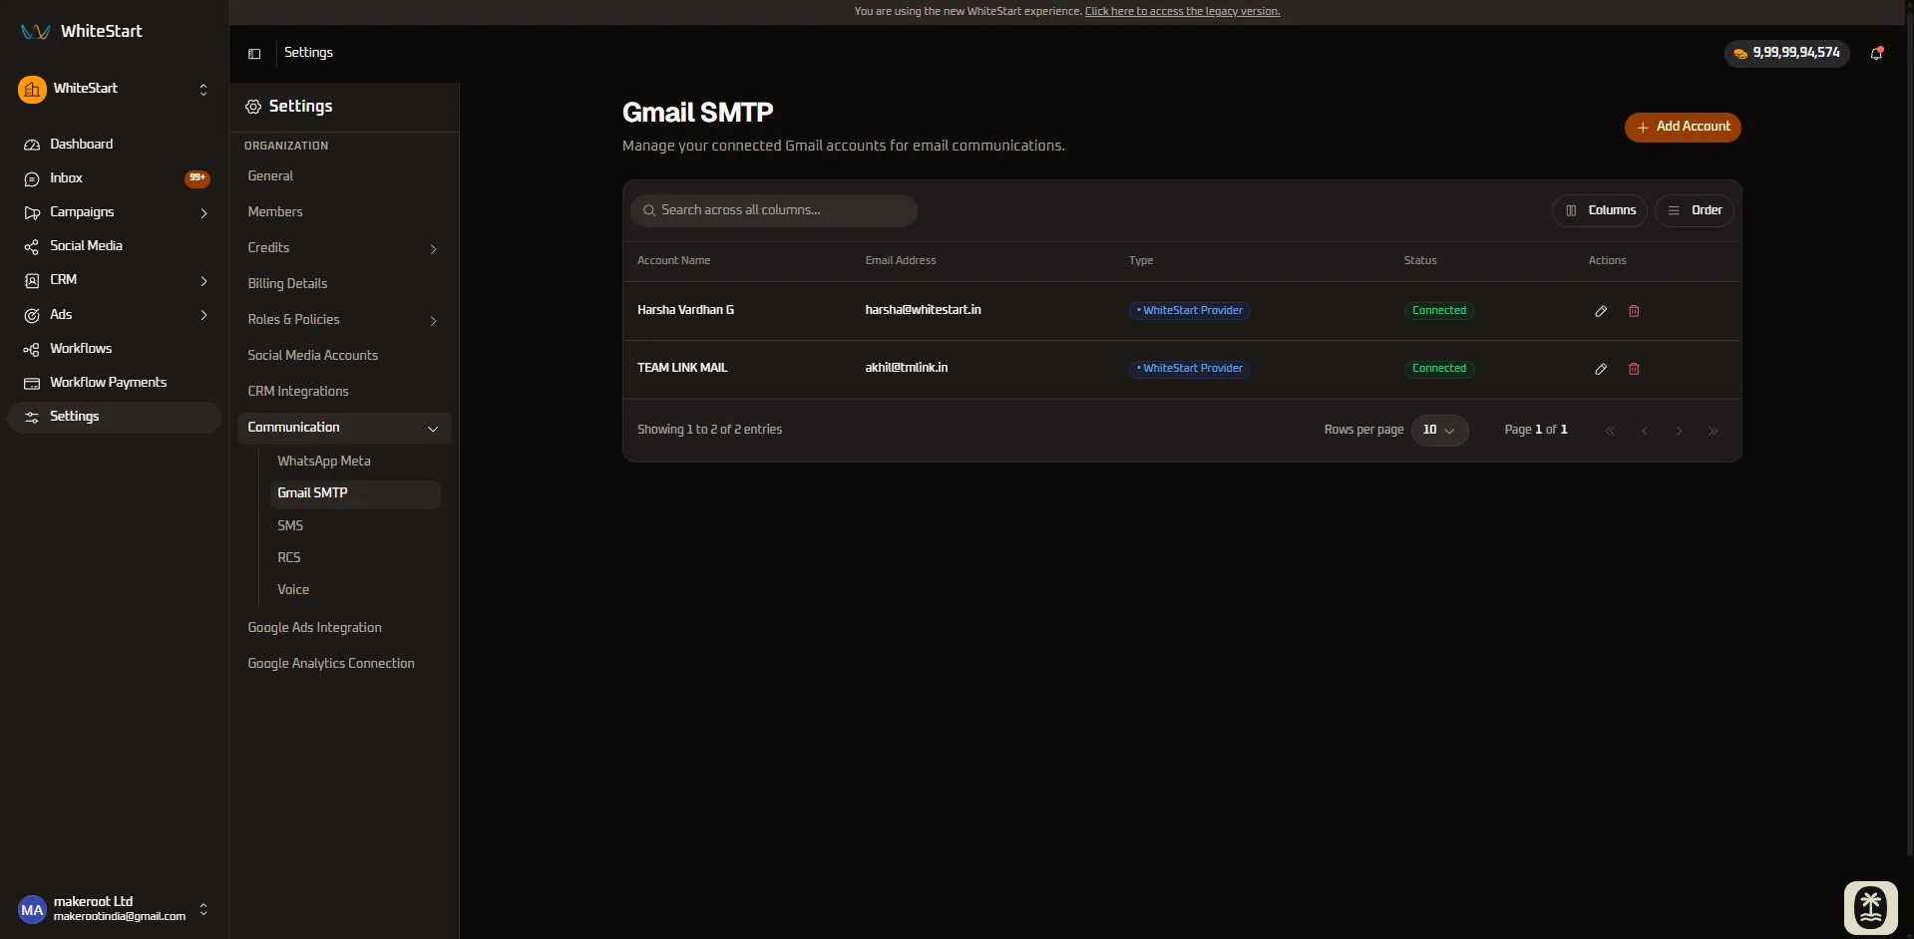The width and height of the screenshot is (1914, 939).
Task: Open the notifications bell
Action: coord(1876,53)
